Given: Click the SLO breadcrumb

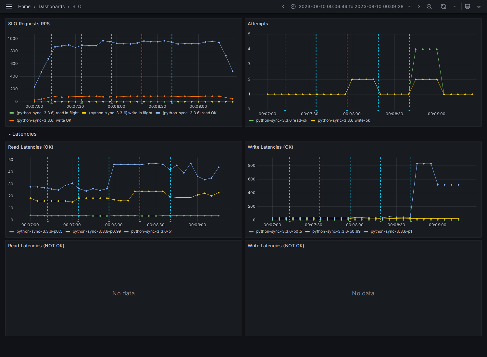Looking at the screenshot, I should coord(77,6).
